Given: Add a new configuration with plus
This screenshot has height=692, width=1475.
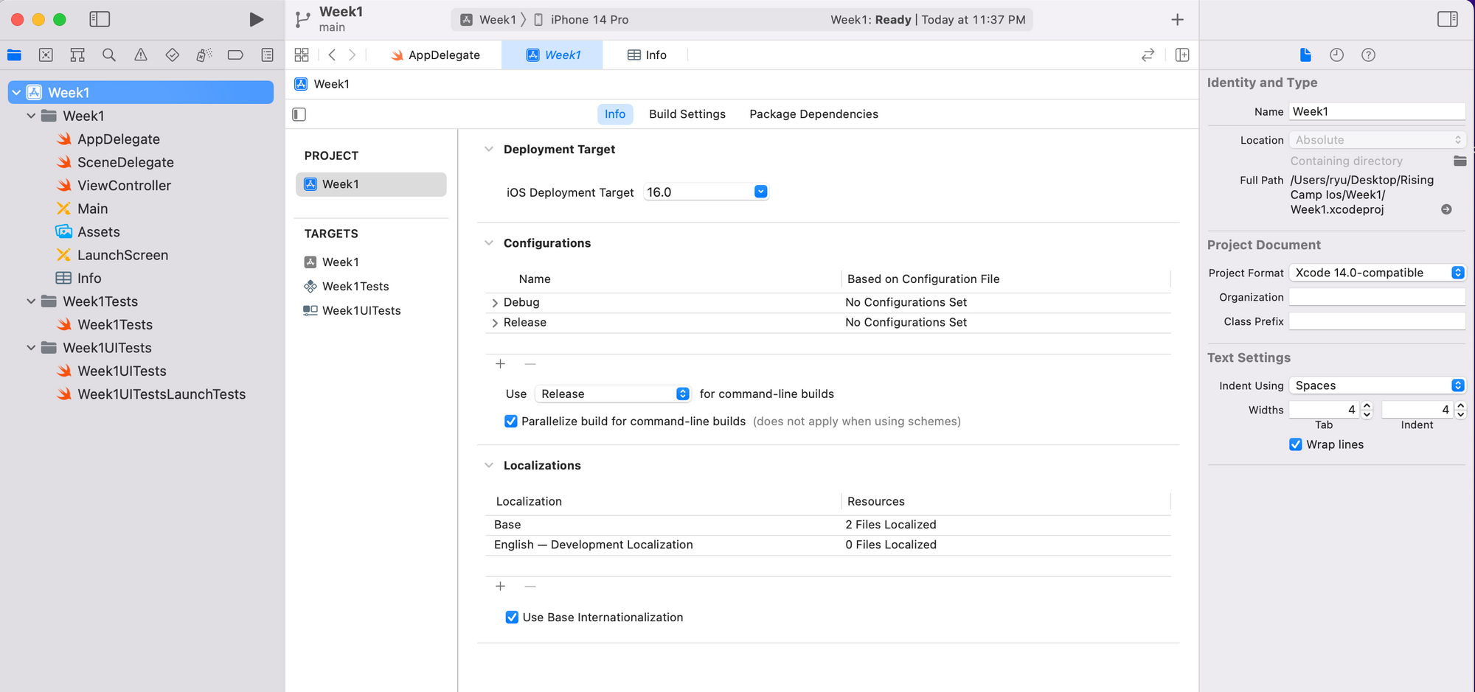Looking at the screenshot, I should (500, 364).
